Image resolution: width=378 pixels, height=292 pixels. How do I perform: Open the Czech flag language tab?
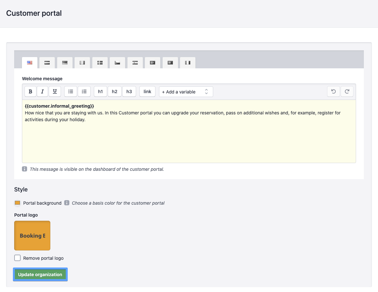click(117, 63)
